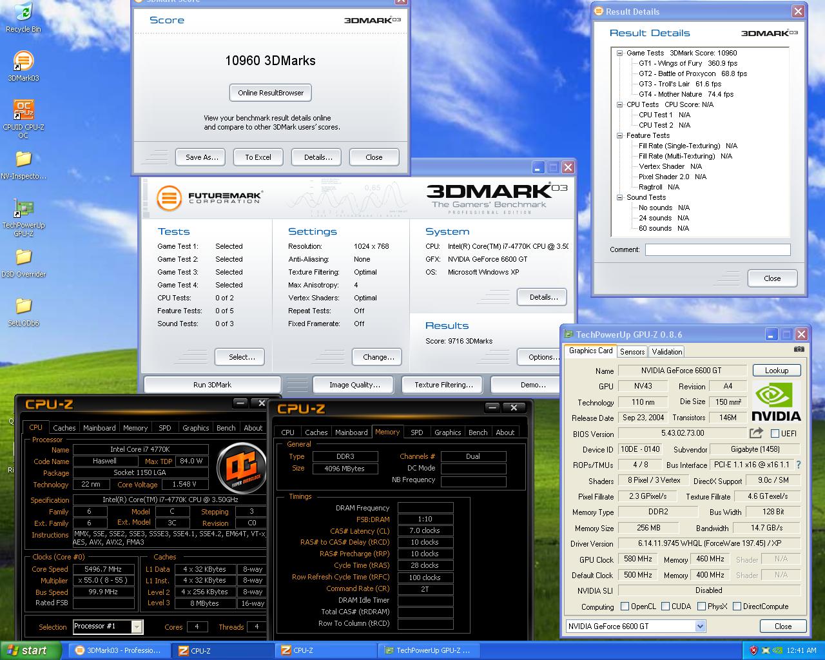The height and width of the screenshot is (660, 825).
Task: Click the NVIDIA tray icon in taskbar
Action: click(778, 650)
